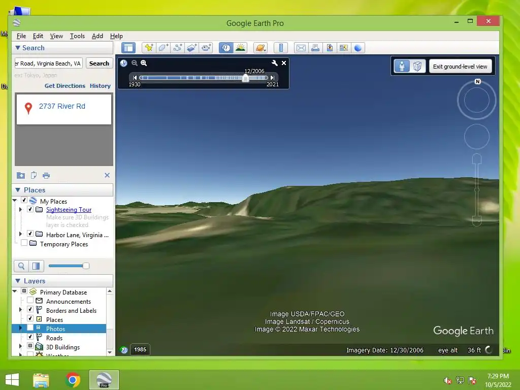Screen dimensions: 520x390
Task: Show sunlight across the landscape
Action: coord(240,48)
